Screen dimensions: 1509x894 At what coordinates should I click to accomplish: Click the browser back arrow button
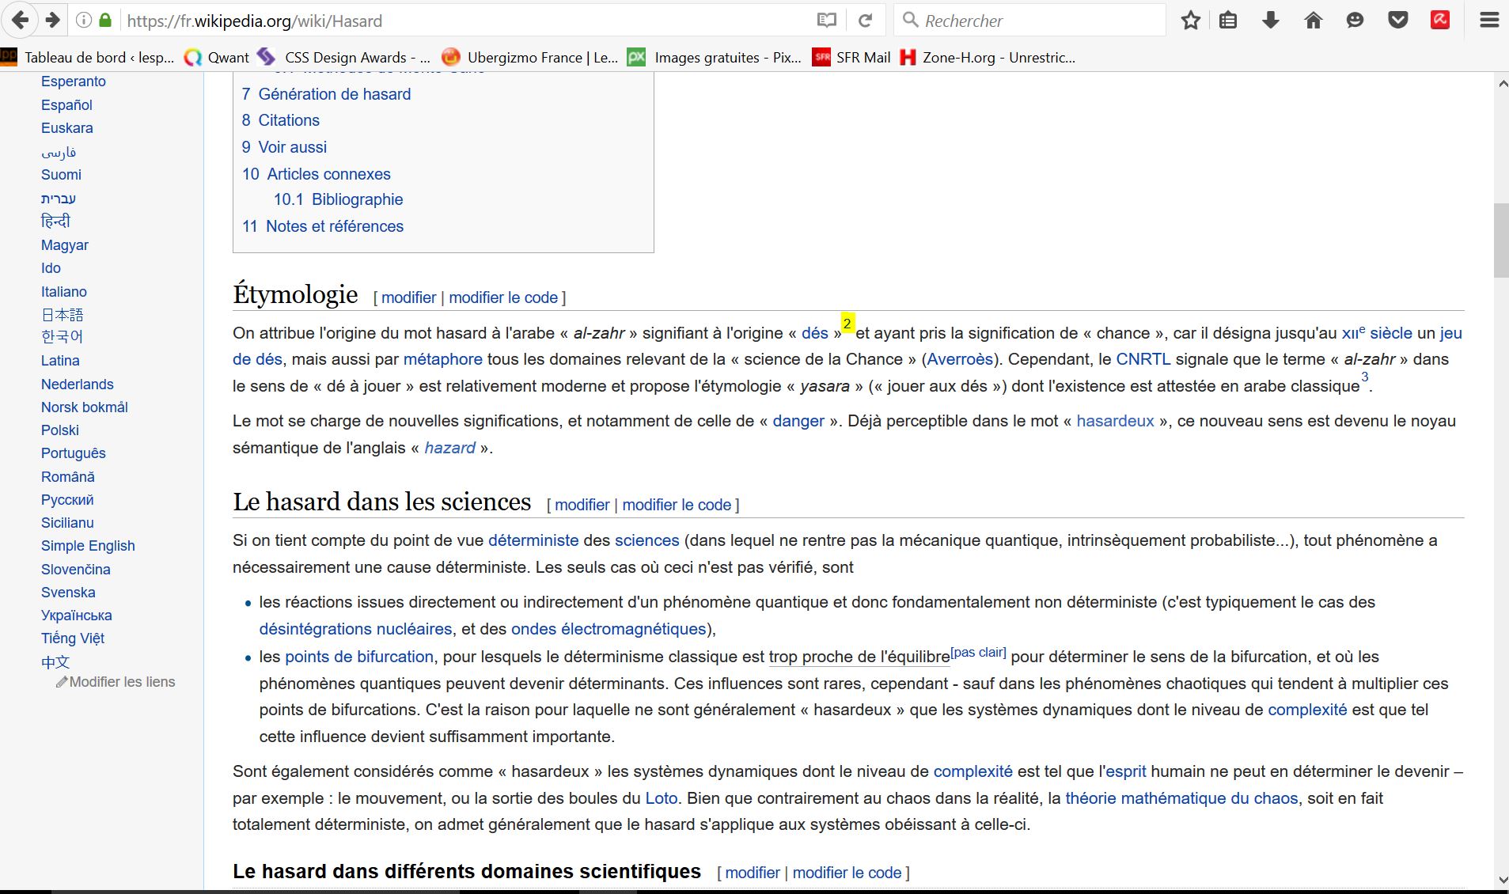click(x=21, y=21)
